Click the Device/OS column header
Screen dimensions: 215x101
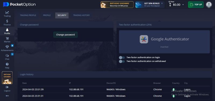pyautogui.click(x=111, y=83)
